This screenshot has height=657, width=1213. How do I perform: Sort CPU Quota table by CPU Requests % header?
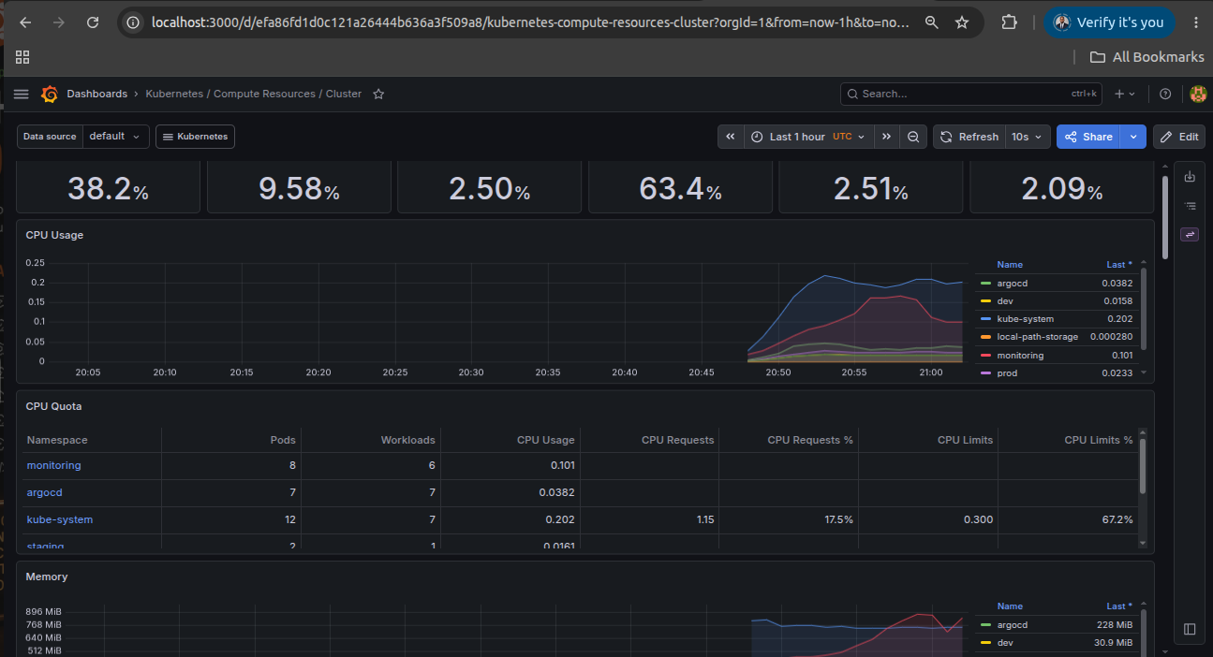click(x=810, y=440)
